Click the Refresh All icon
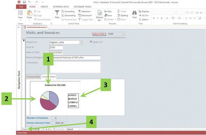This screenshot has width=206, height=135. coord(100,13)
